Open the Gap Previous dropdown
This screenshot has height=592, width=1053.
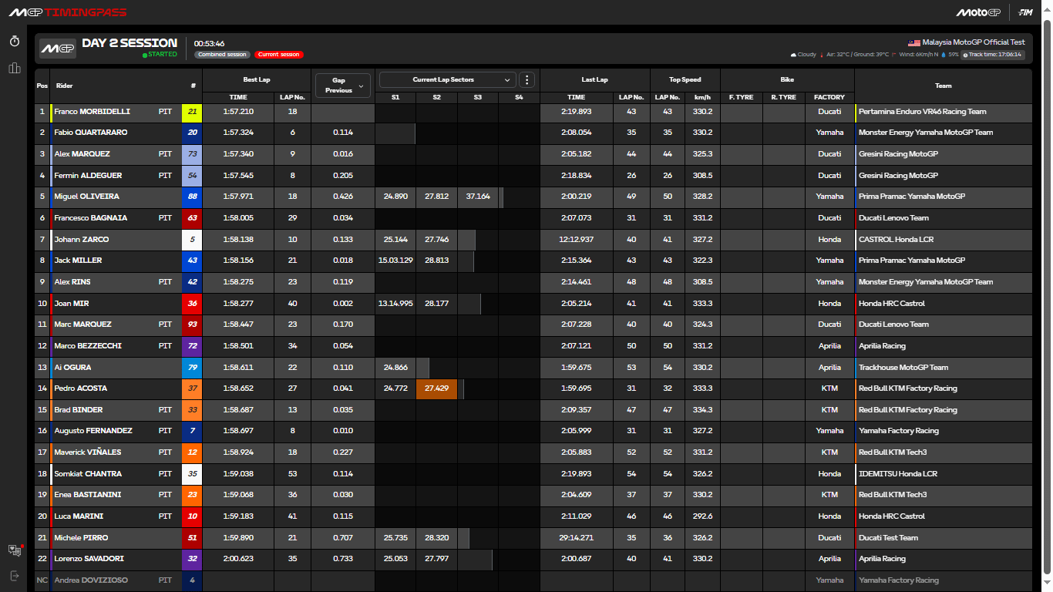click(342, 85)
